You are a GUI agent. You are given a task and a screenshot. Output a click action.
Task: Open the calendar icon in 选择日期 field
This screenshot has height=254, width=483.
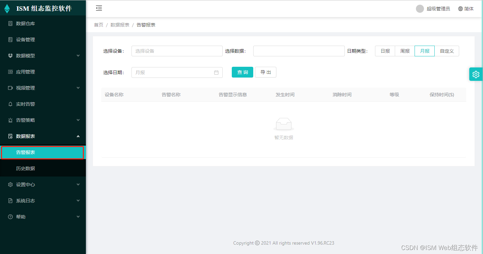coord(216,72)
